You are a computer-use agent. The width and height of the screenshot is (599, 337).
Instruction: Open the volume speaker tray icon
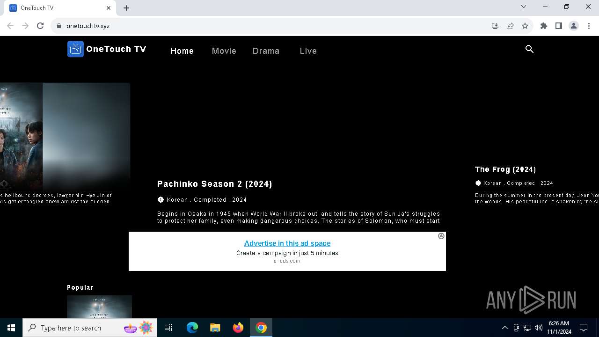[539, 328]
